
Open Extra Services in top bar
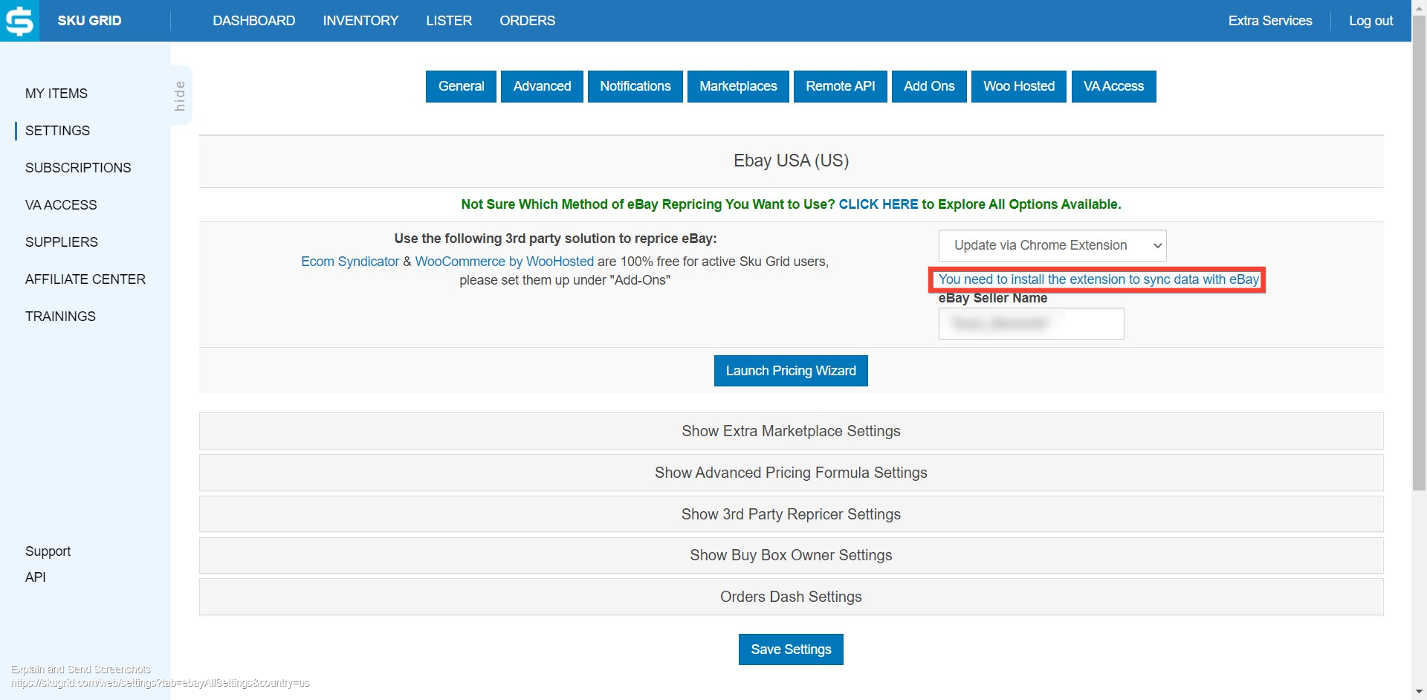click(x=1270, y=21)
